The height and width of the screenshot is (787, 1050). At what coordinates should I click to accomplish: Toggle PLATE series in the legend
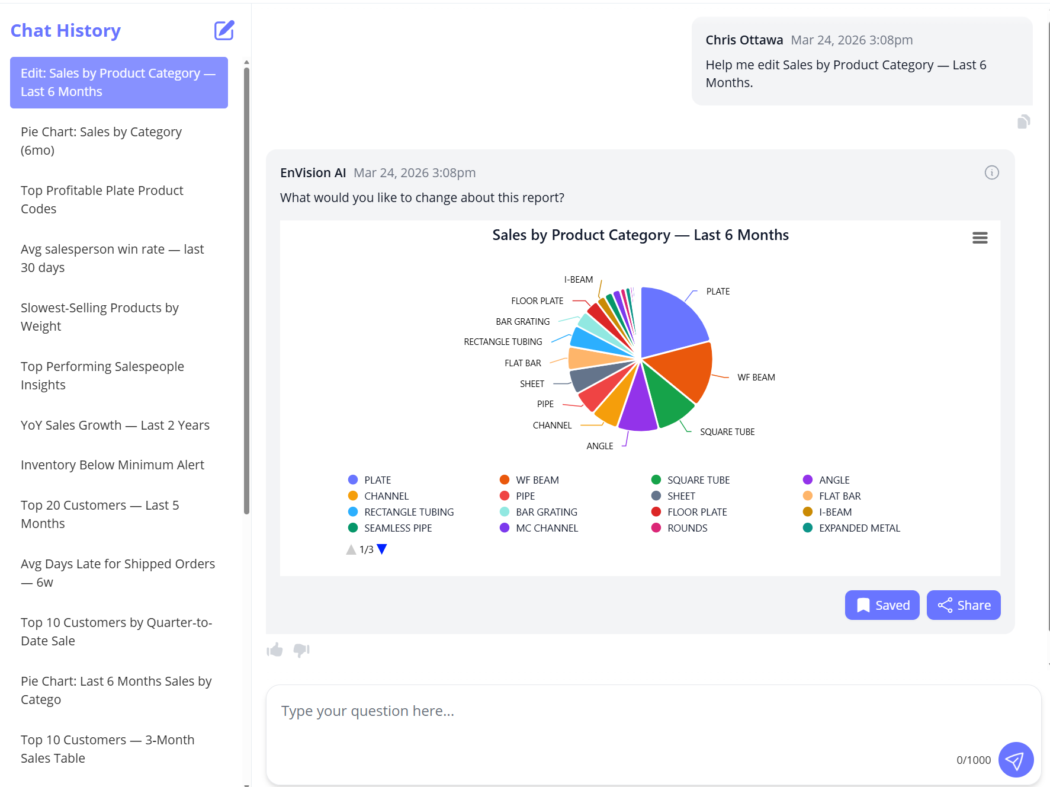point(370,480)
